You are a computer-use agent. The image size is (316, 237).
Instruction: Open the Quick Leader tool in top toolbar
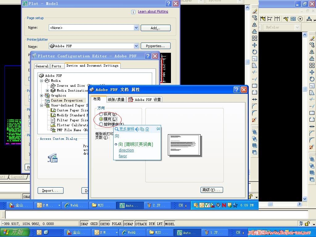coord(286,19)
